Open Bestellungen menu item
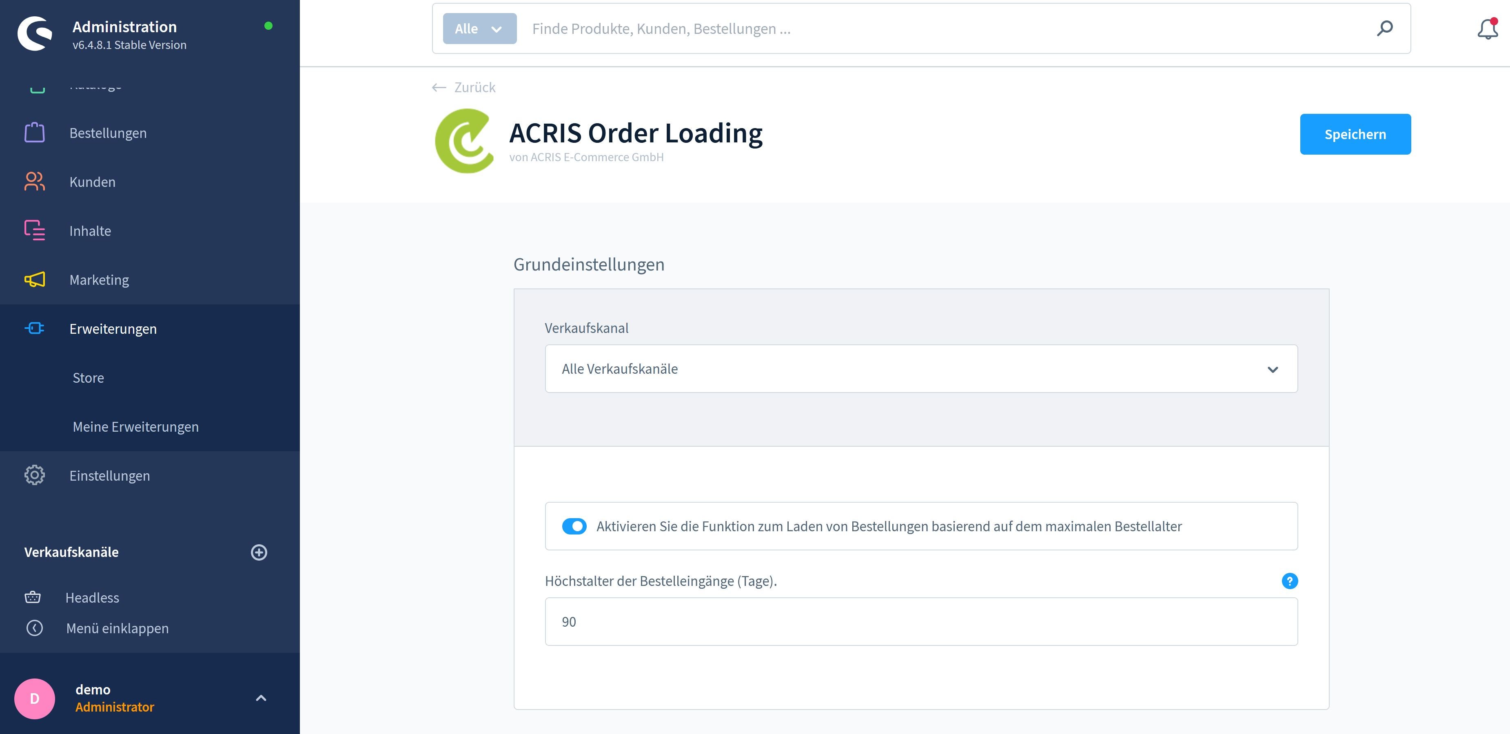This screenshot has width=1510, height=734. tap(108, 133)
